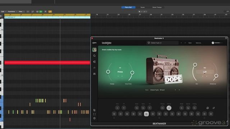
Task: Click the mixer sliders icon in sidebar
Action: tap(94, 74)
